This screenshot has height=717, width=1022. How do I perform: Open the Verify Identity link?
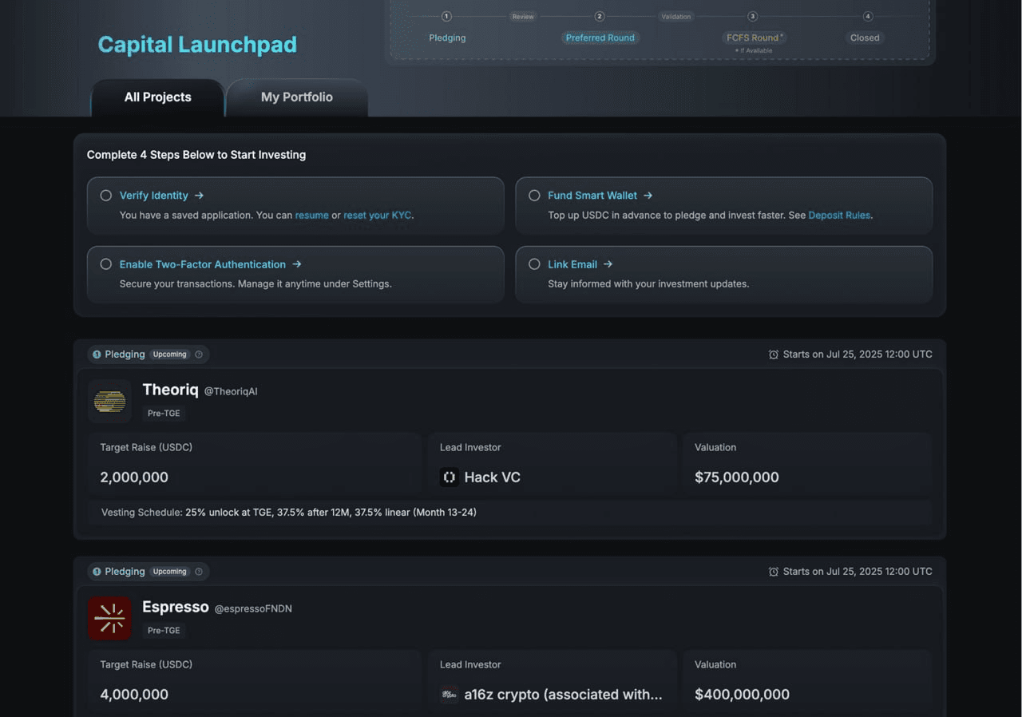[154, 196]
